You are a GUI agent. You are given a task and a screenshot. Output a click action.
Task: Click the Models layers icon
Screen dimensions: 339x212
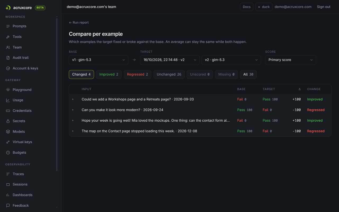(8, 132)
